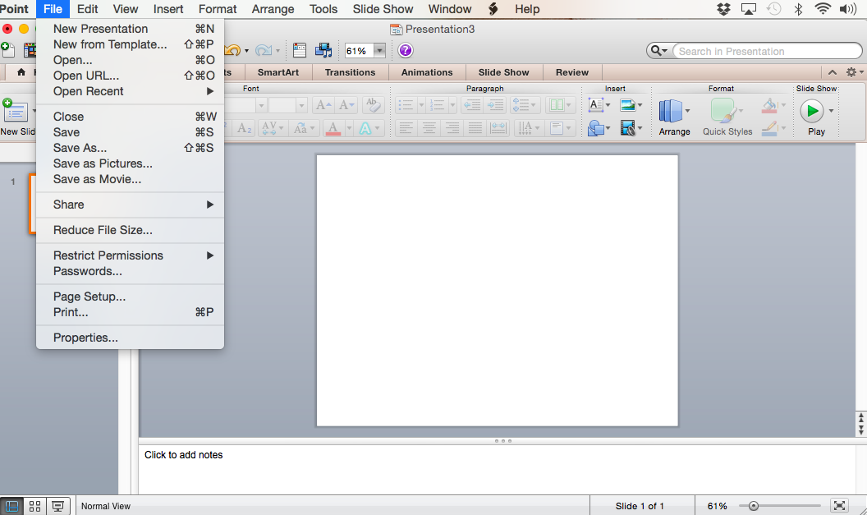867x515 pixels.
Task: Click the Insert Picture icon in ribbon
Action: tap(627, 104)
